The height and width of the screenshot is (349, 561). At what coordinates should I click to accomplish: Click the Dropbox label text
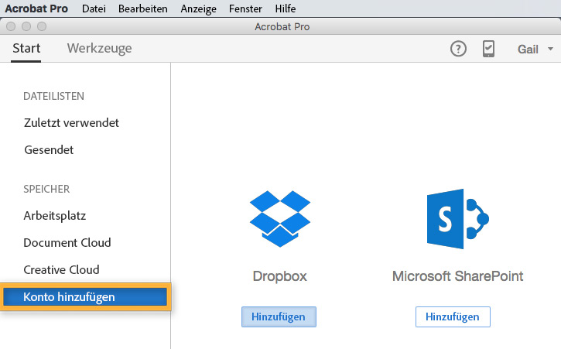point(280,276)
